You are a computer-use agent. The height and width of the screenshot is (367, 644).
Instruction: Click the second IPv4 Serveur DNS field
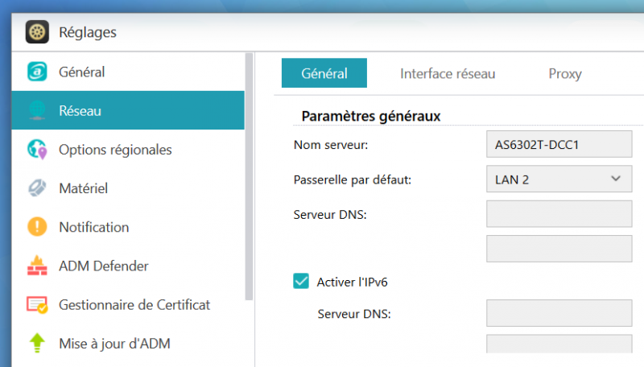pos(559,249)
